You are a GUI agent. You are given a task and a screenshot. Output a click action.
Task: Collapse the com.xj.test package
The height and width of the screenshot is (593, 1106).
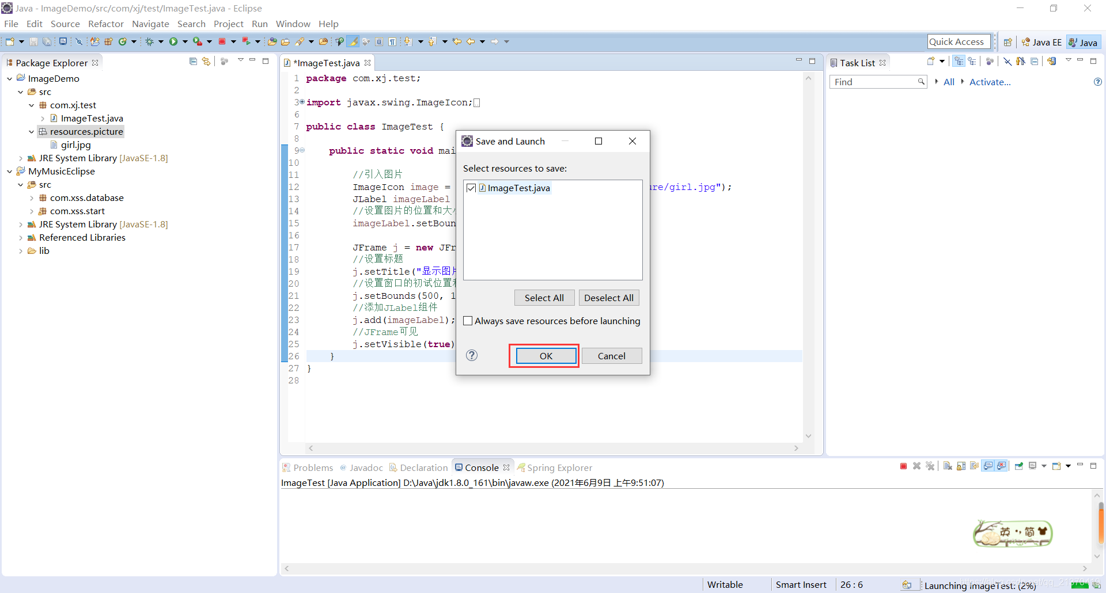pyautogui.click(x=32, y=105)
